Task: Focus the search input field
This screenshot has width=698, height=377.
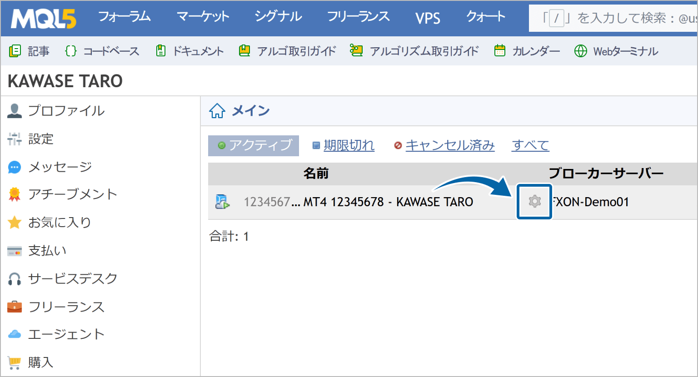Action: (613, 18)
